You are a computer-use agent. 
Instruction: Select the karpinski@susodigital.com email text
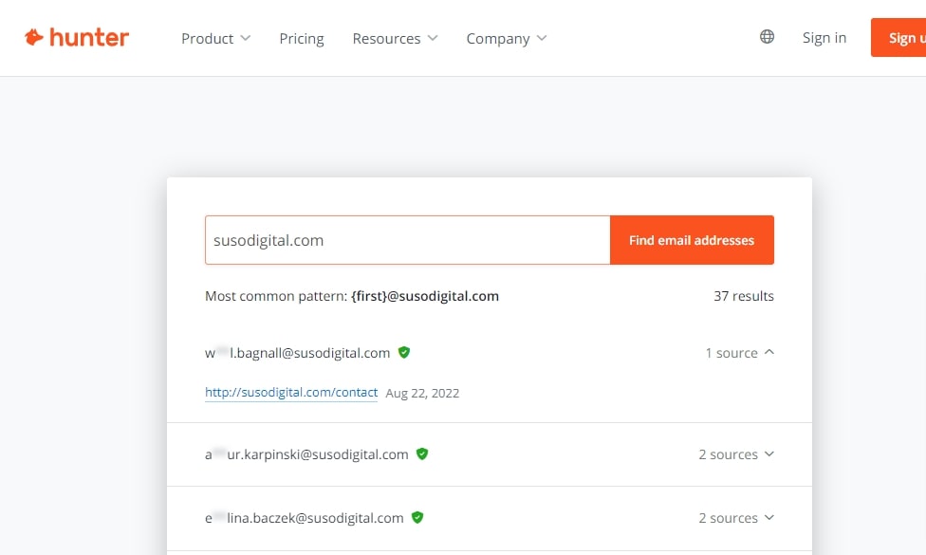click(x=306, y=454)
